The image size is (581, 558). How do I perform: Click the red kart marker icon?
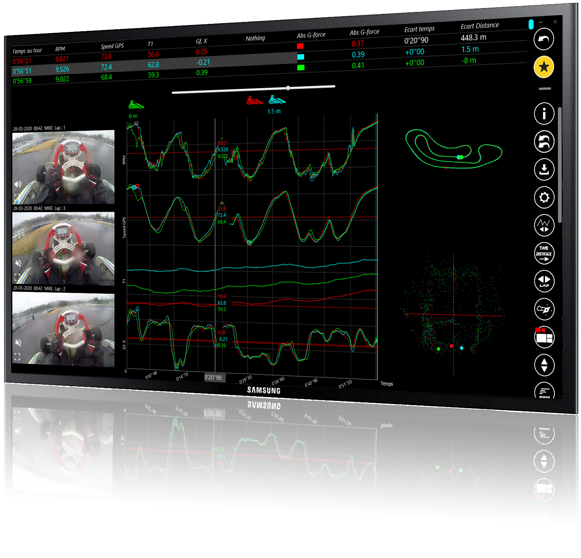tap(254, 101)
